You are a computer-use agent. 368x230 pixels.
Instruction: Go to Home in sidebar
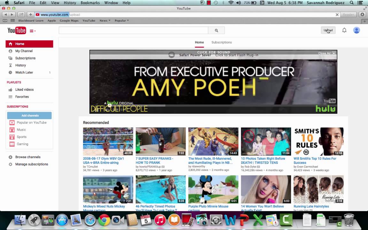point(29,44)
